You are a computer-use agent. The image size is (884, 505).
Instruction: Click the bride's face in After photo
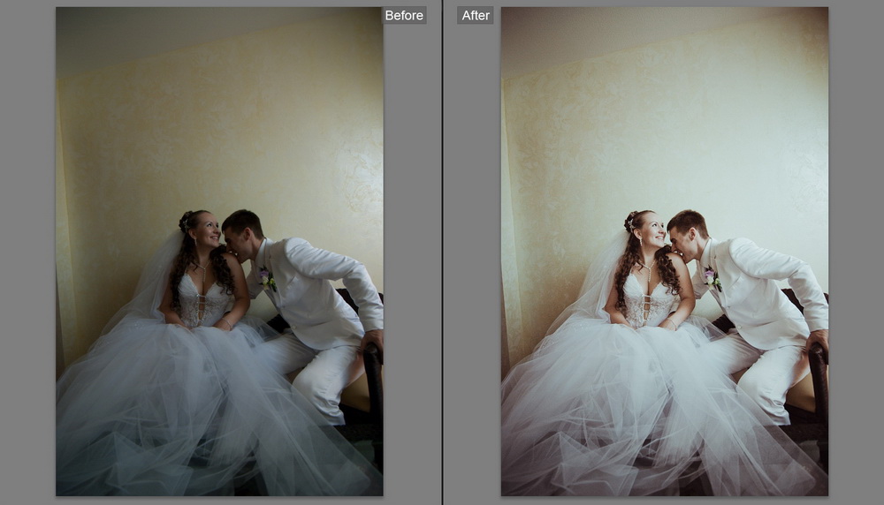(650, 232)
